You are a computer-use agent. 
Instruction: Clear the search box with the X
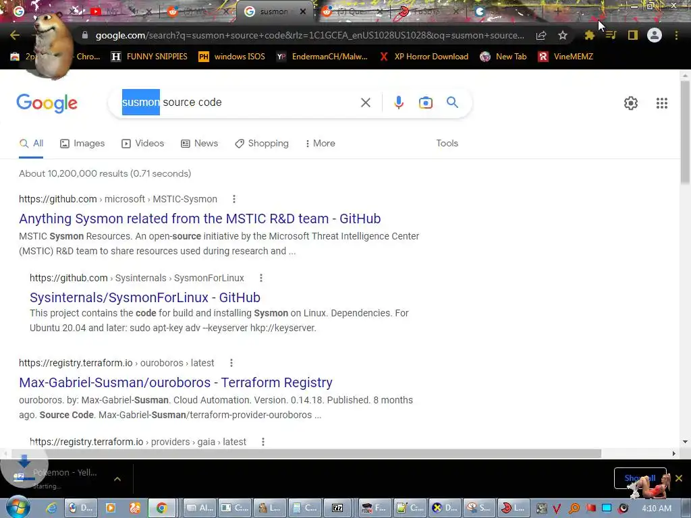click(365, 103)
